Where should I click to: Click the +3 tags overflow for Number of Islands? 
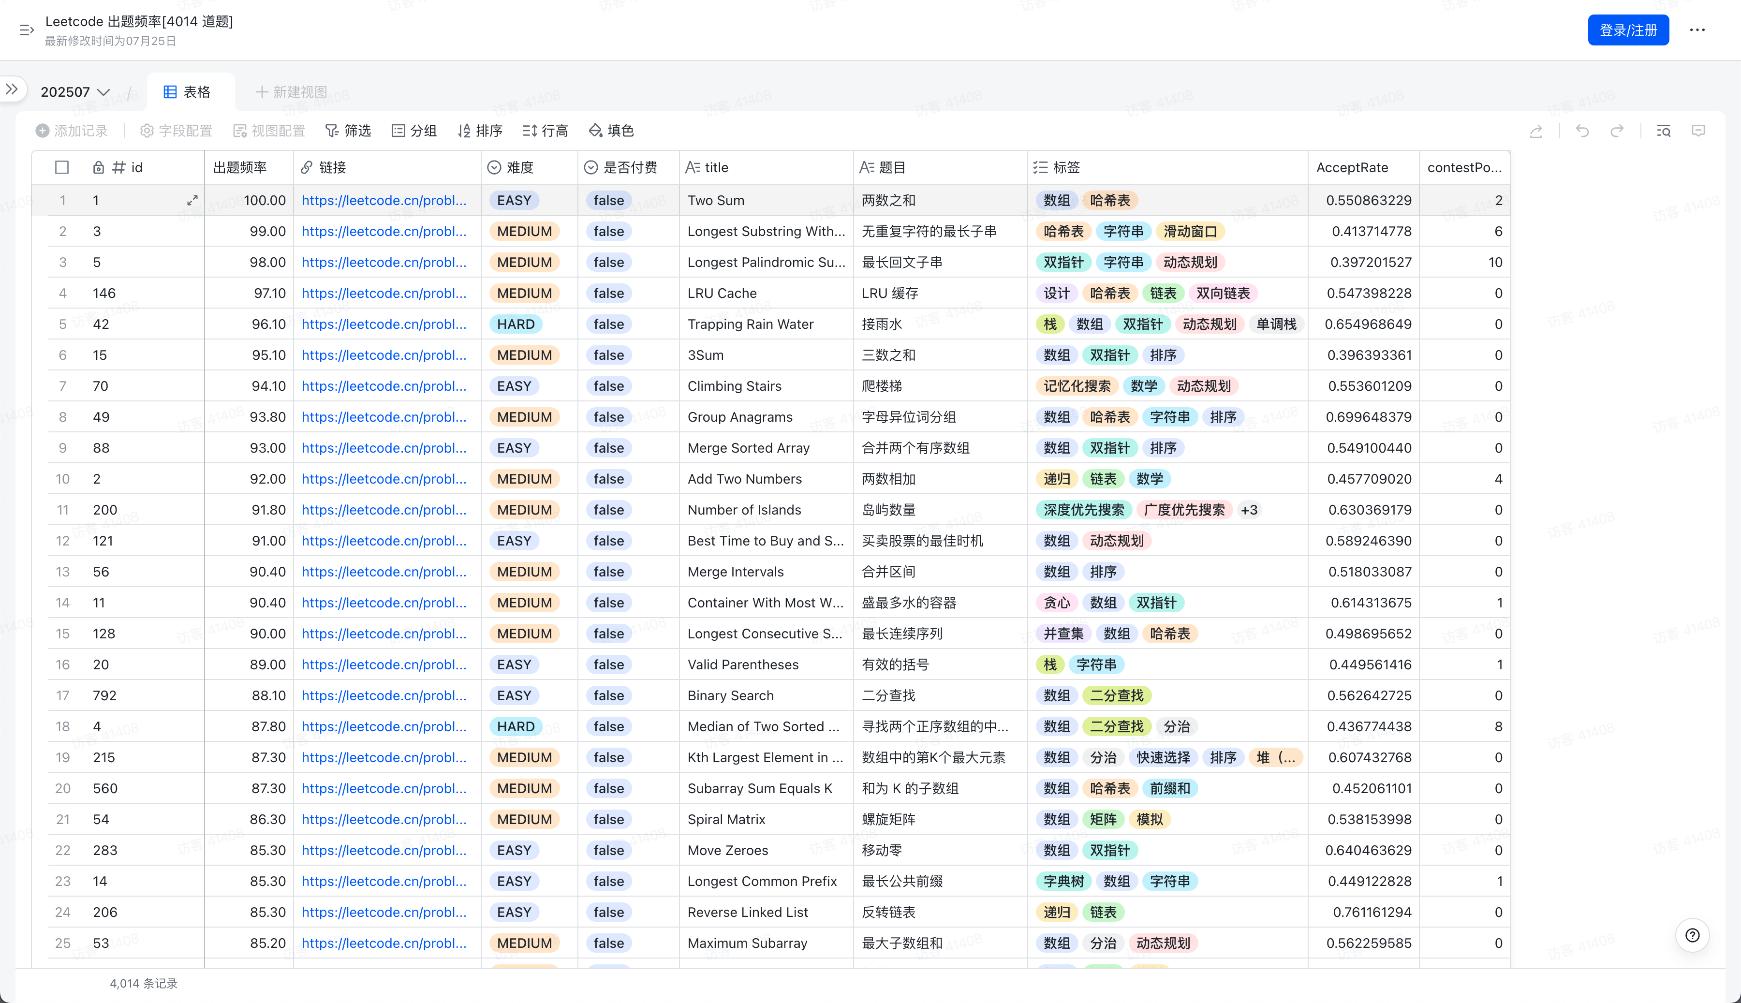coord(1249,510)
